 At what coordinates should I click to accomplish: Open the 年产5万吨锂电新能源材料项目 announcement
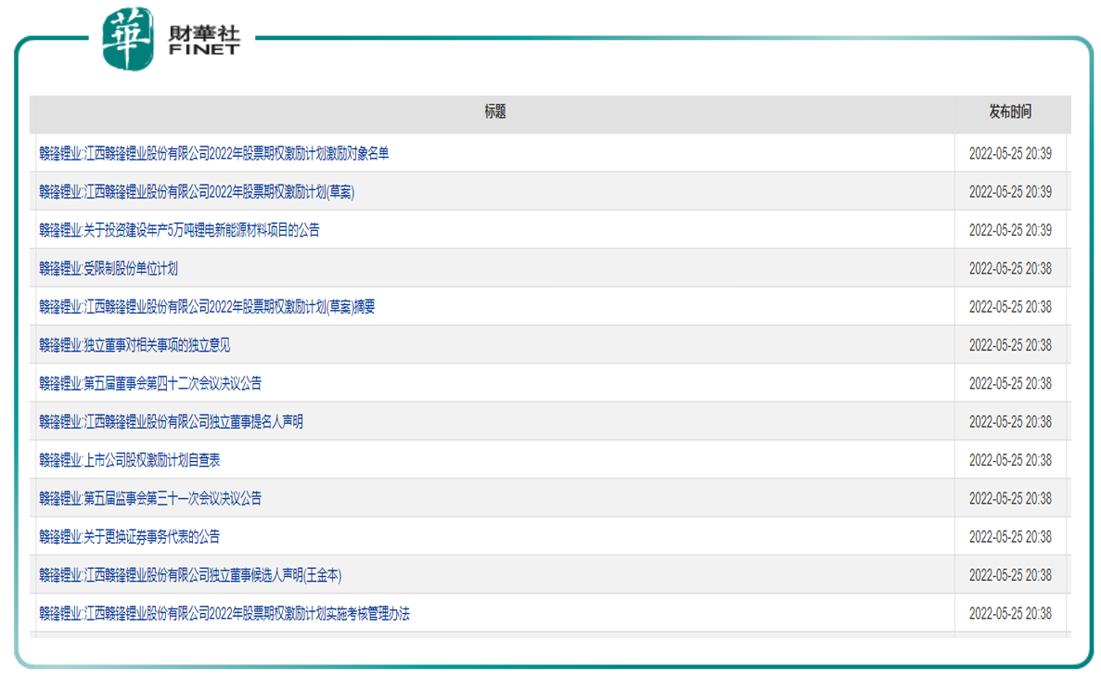coord(180,230)
